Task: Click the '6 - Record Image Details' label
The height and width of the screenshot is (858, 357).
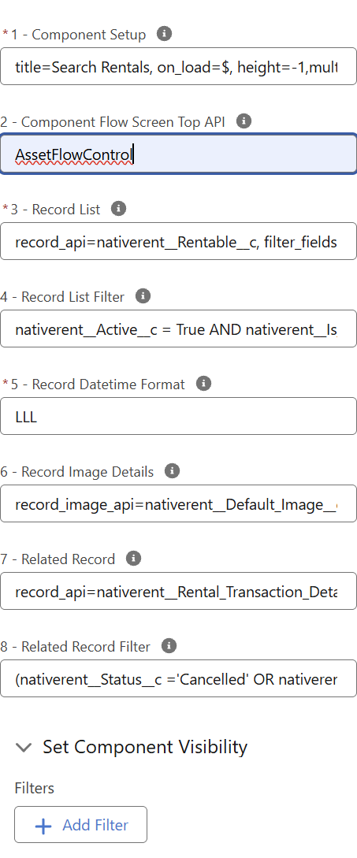Action: pos(77,472)
